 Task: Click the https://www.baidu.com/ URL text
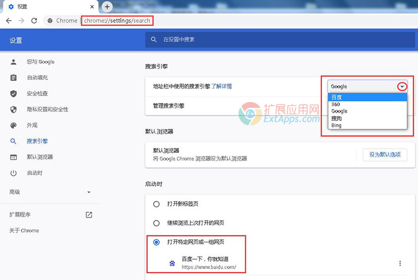pyautogui.click(x=209, y=267)
